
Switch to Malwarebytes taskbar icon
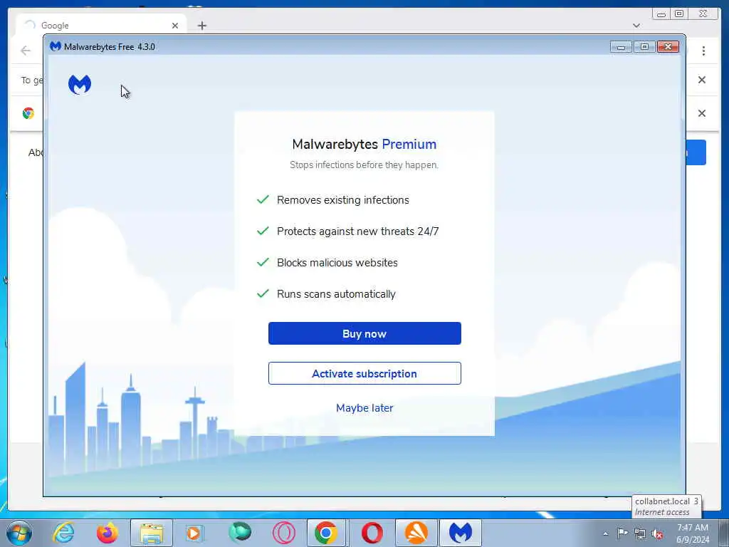coord(461,533)
